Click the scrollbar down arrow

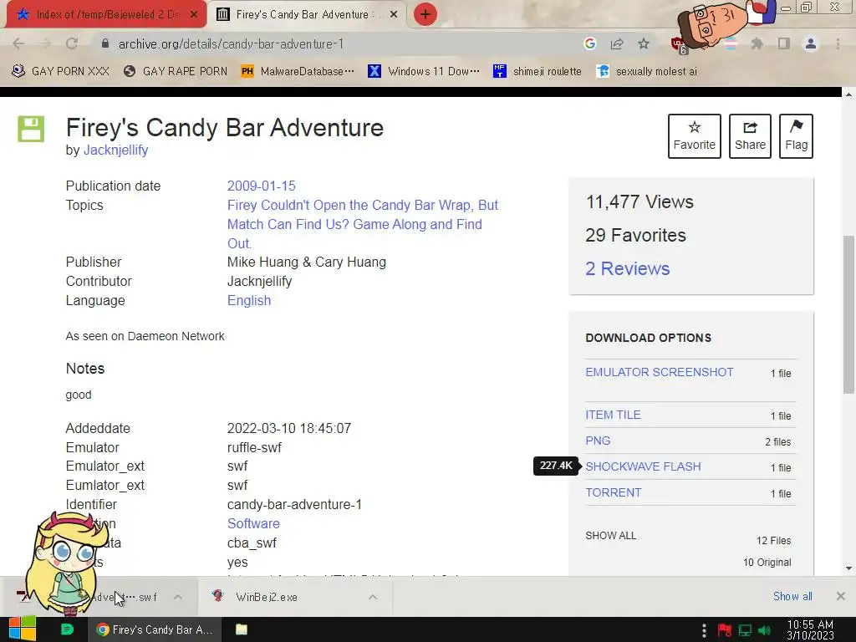click(x=848, y=568)
